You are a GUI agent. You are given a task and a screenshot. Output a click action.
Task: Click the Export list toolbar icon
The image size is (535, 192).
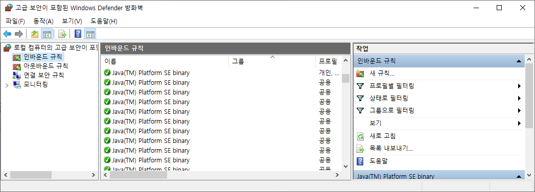pos(62,33)
